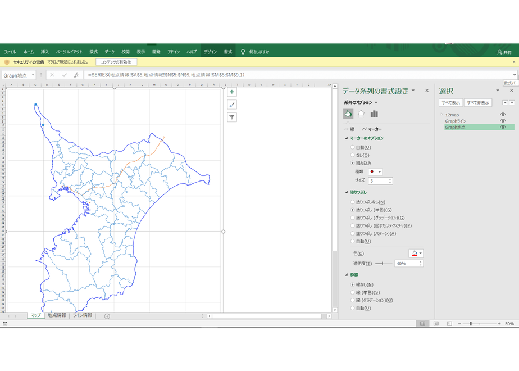Image resolution: width=519 pixels, height=371 pixels.
Task: Select the Fill & Line paint bucket tab
Action: pos(348,114)
